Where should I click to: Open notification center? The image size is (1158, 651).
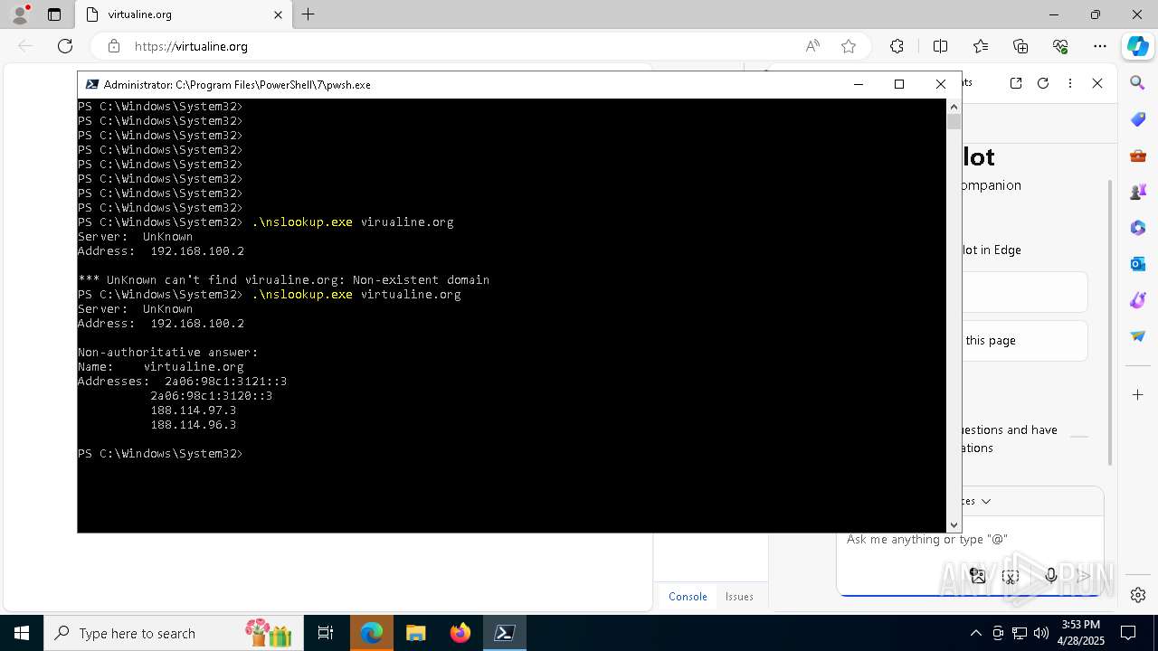(x=1129, y=633)
